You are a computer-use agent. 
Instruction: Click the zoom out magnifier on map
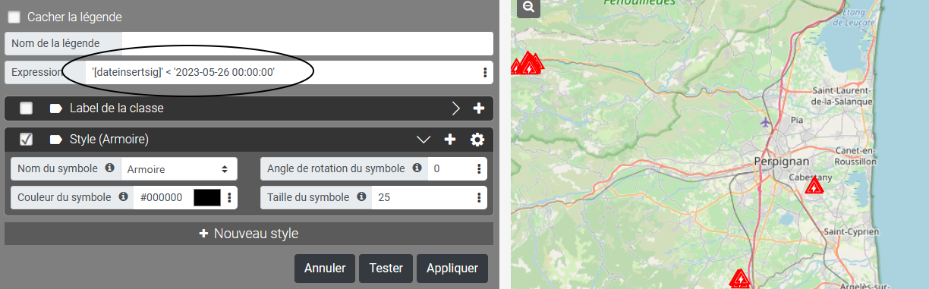[x=528, y=6]
